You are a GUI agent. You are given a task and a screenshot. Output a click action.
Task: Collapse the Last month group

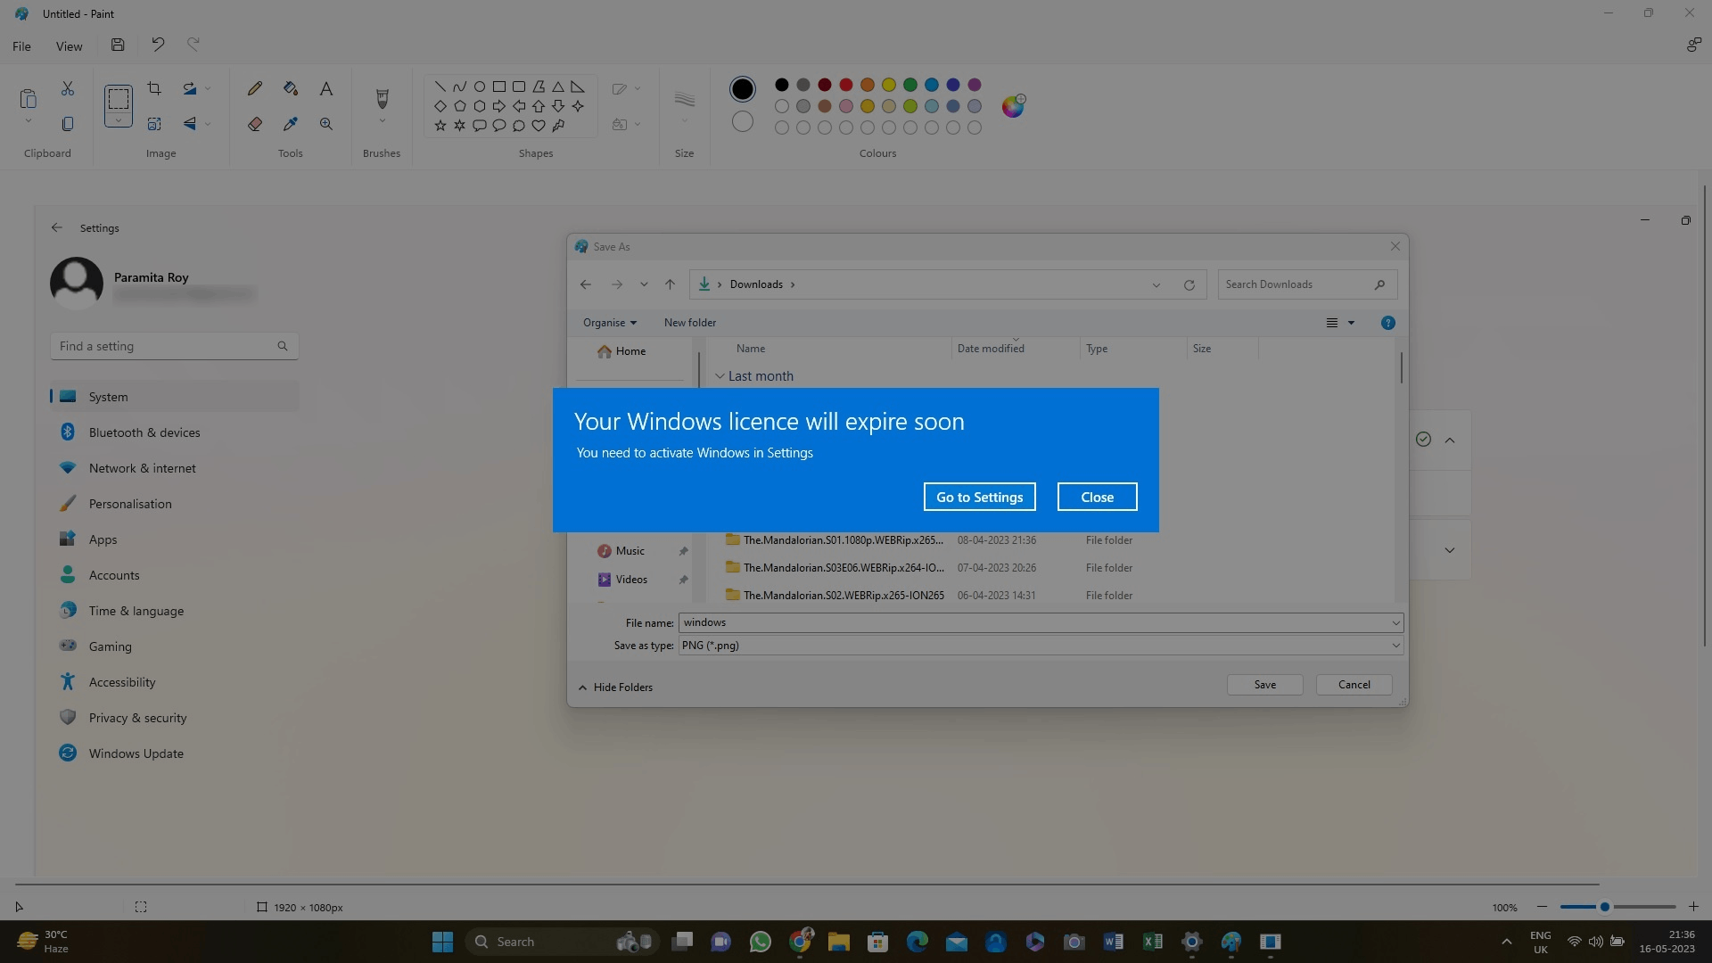720,376
